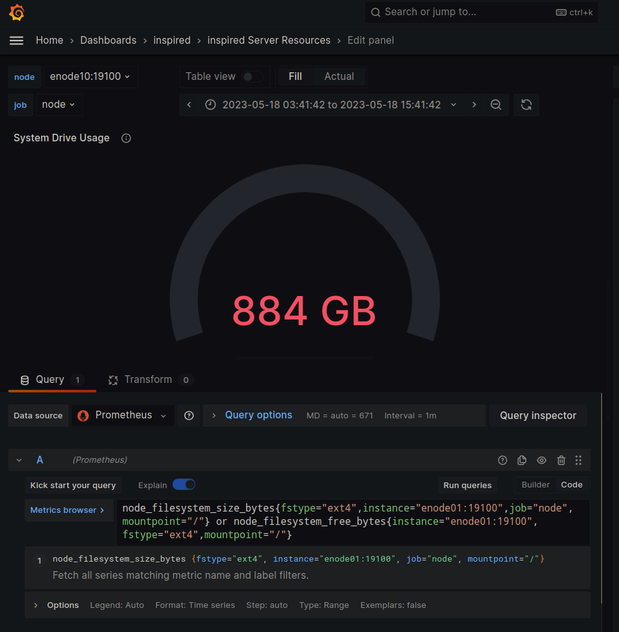Collapse query A row
This screenshot has height=632, width=619.
tap(19, 460)
